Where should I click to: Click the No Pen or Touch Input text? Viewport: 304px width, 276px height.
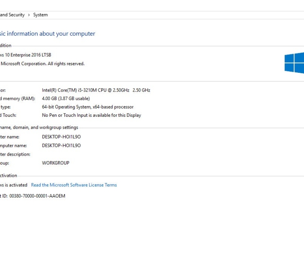coord(92,115)
